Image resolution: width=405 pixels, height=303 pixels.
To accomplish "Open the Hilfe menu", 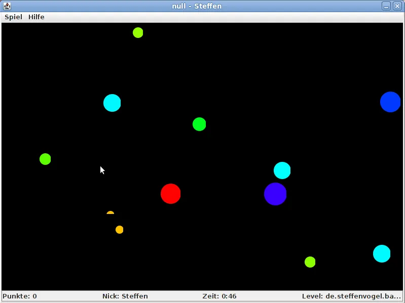I will (x=36, y=17).
